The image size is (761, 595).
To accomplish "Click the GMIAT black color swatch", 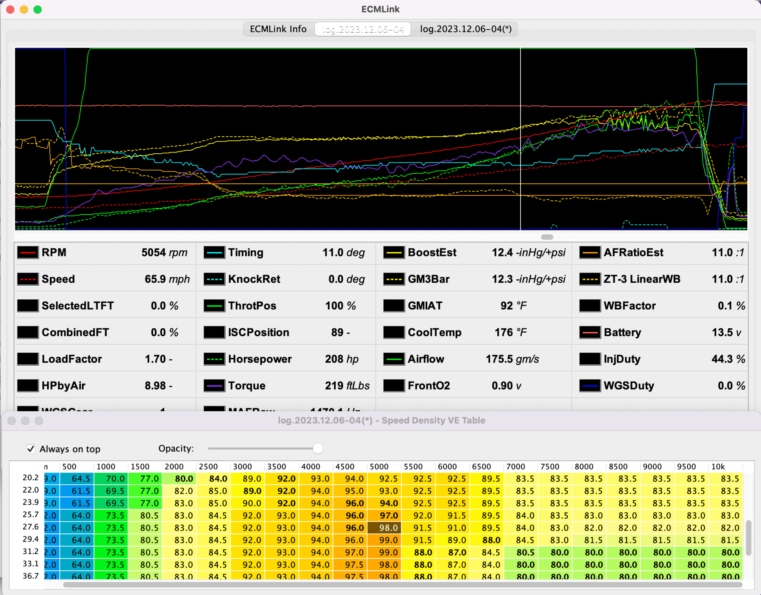I will [x=394, y=306].
